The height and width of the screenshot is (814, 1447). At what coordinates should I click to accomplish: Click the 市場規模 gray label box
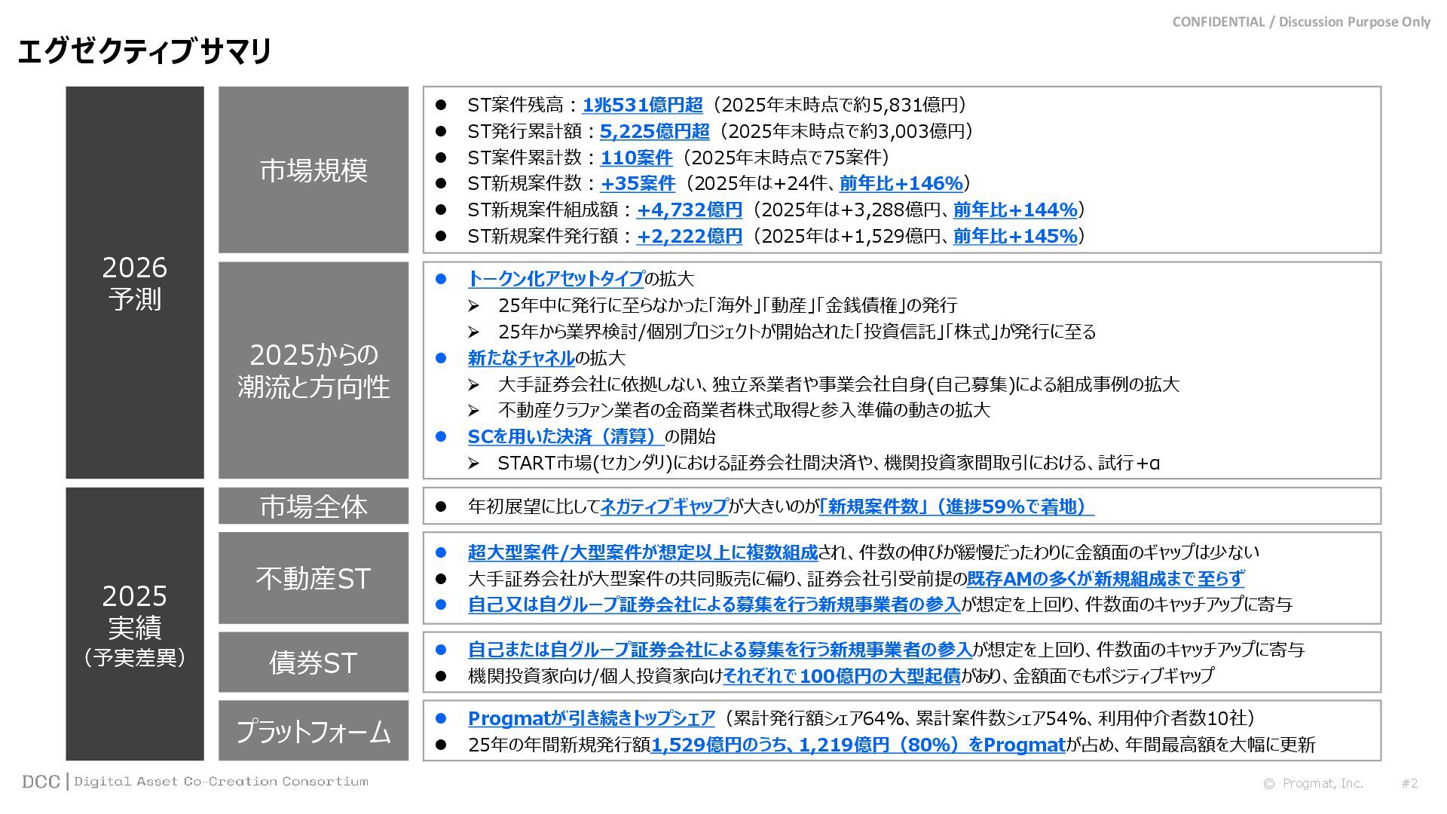314,170
